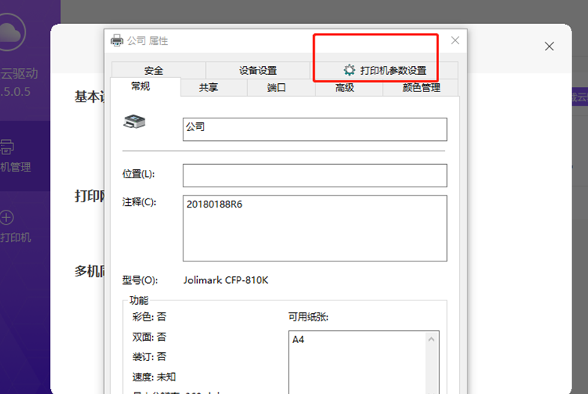Click the add printer plus icon
588x394 pixels.
pyautogui.click(x=7, y=218)
